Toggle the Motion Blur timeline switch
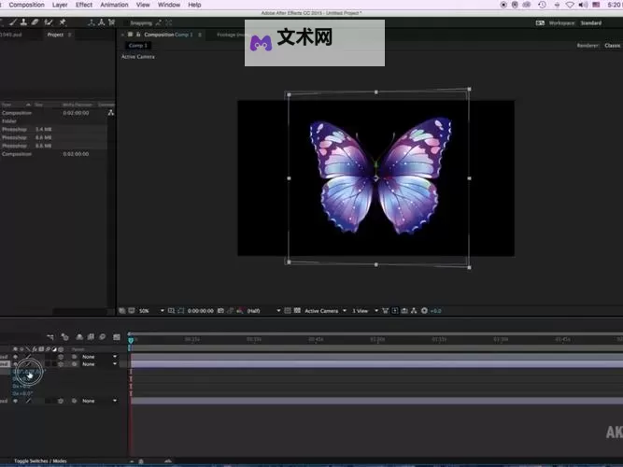 click(x=103, y=337)
